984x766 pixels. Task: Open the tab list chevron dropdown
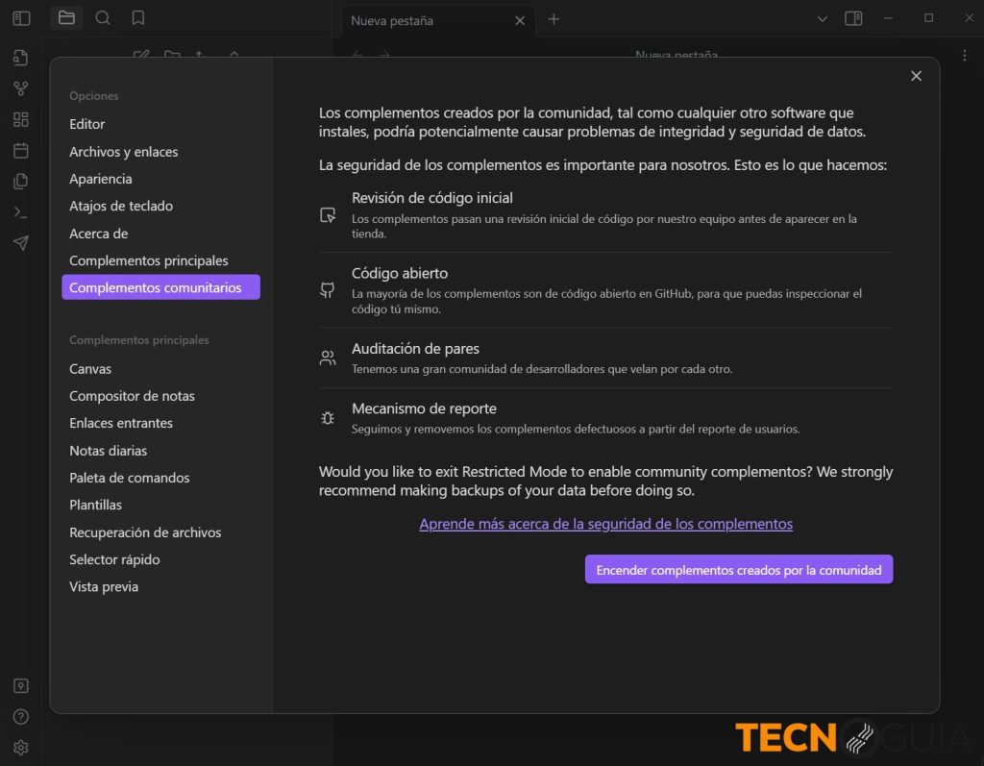click(822, 17)
